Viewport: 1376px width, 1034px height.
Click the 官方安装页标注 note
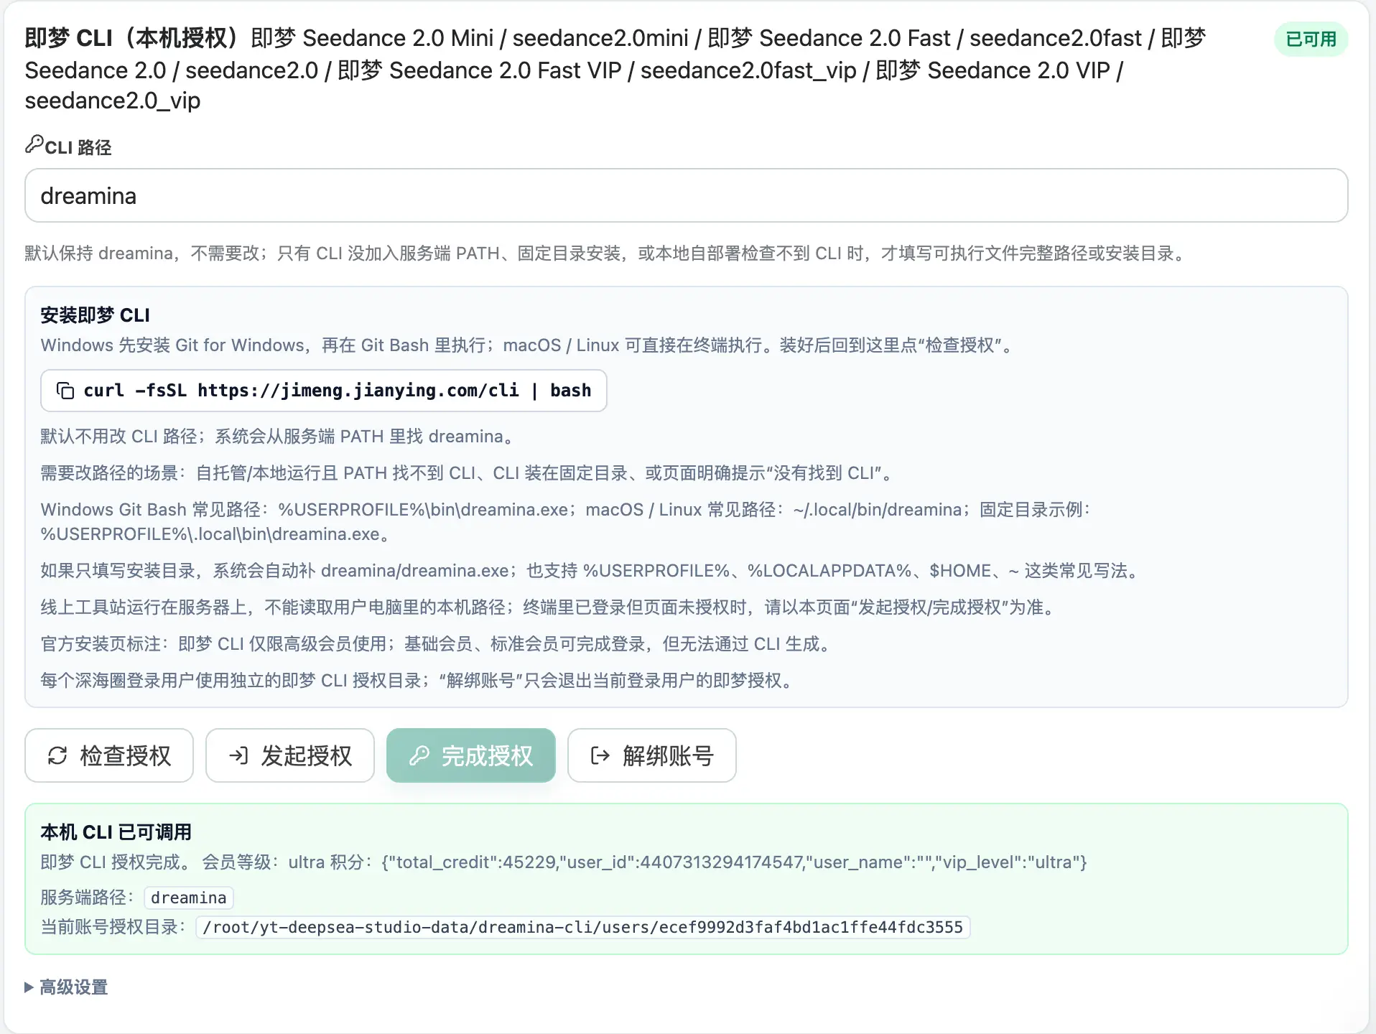(438, 644)
